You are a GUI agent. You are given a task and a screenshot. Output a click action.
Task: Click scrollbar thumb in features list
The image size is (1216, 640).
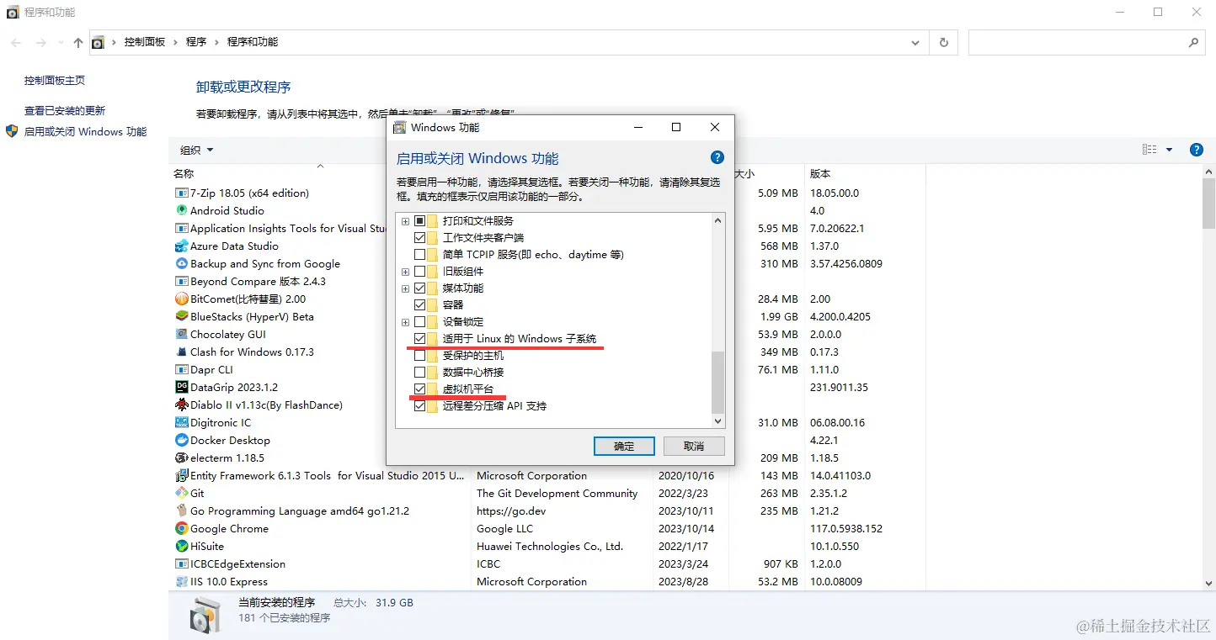718,382
